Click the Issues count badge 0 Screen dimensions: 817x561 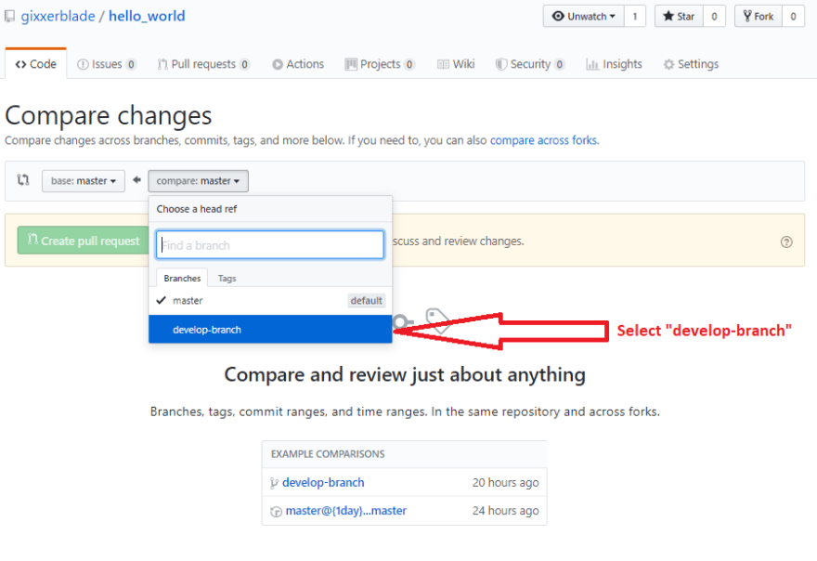[x=131, y=65]
